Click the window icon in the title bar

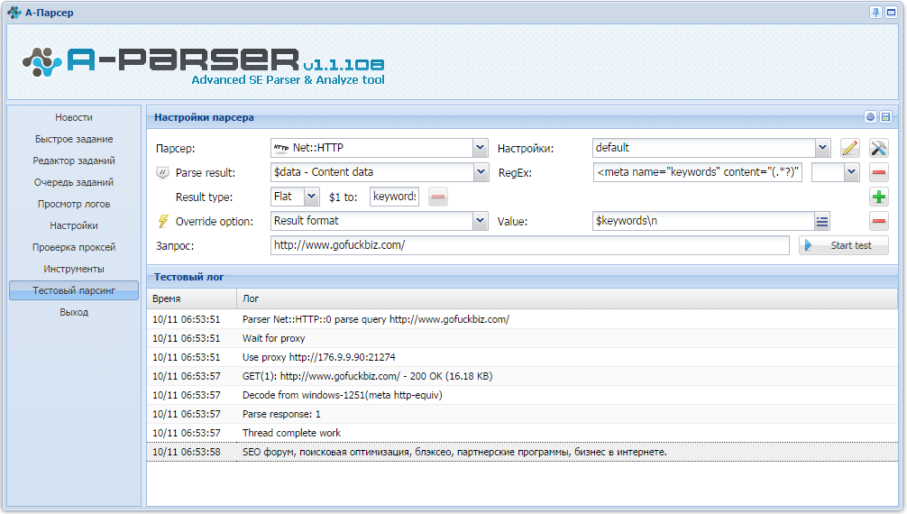point(892,12)
